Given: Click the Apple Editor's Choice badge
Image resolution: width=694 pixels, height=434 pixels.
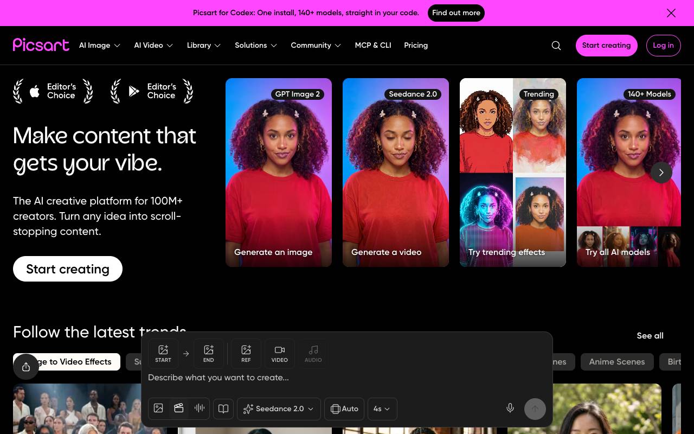Looking at the screenshot, I should click(53, 91).
